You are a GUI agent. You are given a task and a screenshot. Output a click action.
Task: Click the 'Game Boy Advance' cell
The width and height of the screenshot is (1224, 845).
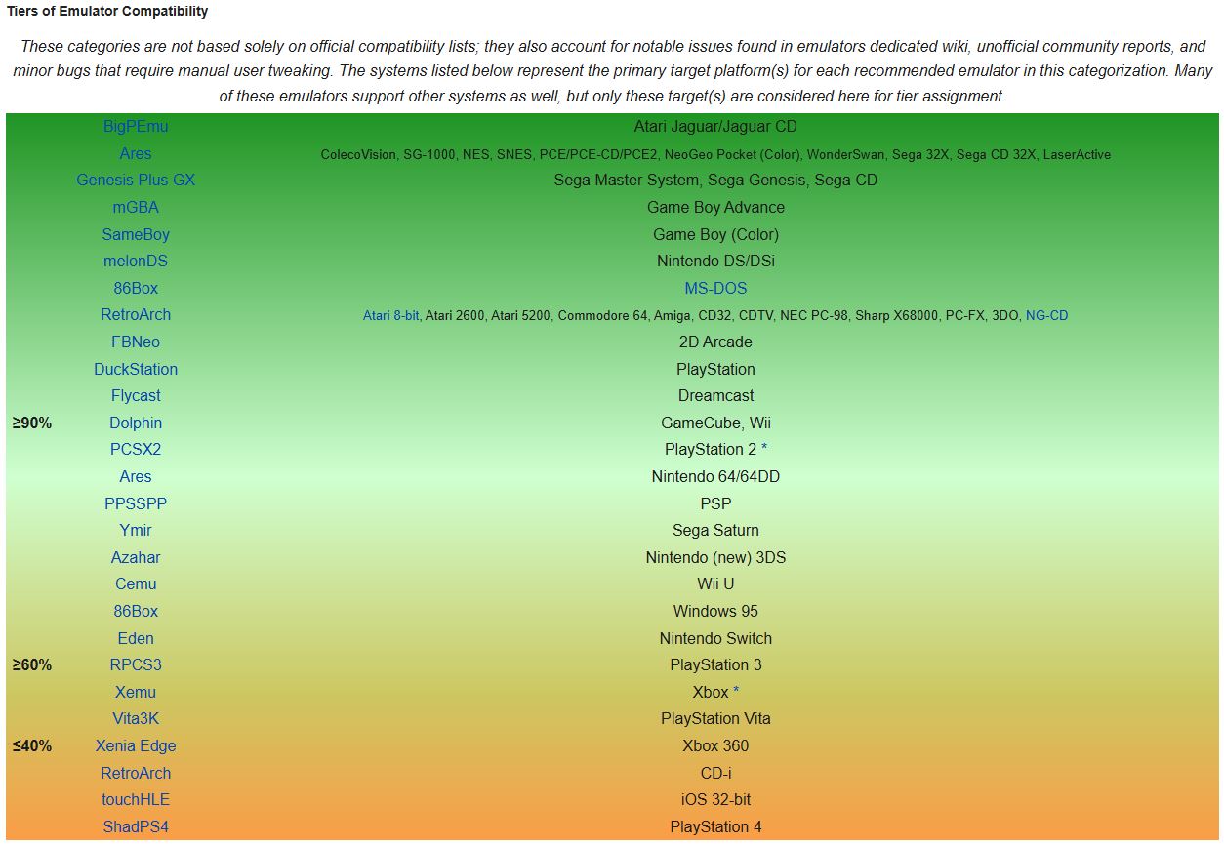(x=715, y=207)
